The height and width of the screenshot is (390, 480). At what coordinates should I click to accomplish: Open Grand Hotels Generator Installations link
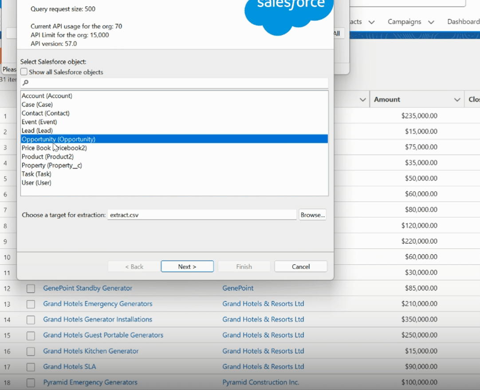(x=98, y=319)
